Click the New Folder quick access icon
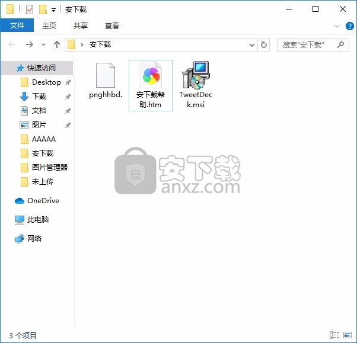This screenshot has height=343, width=357. [43, 9]
